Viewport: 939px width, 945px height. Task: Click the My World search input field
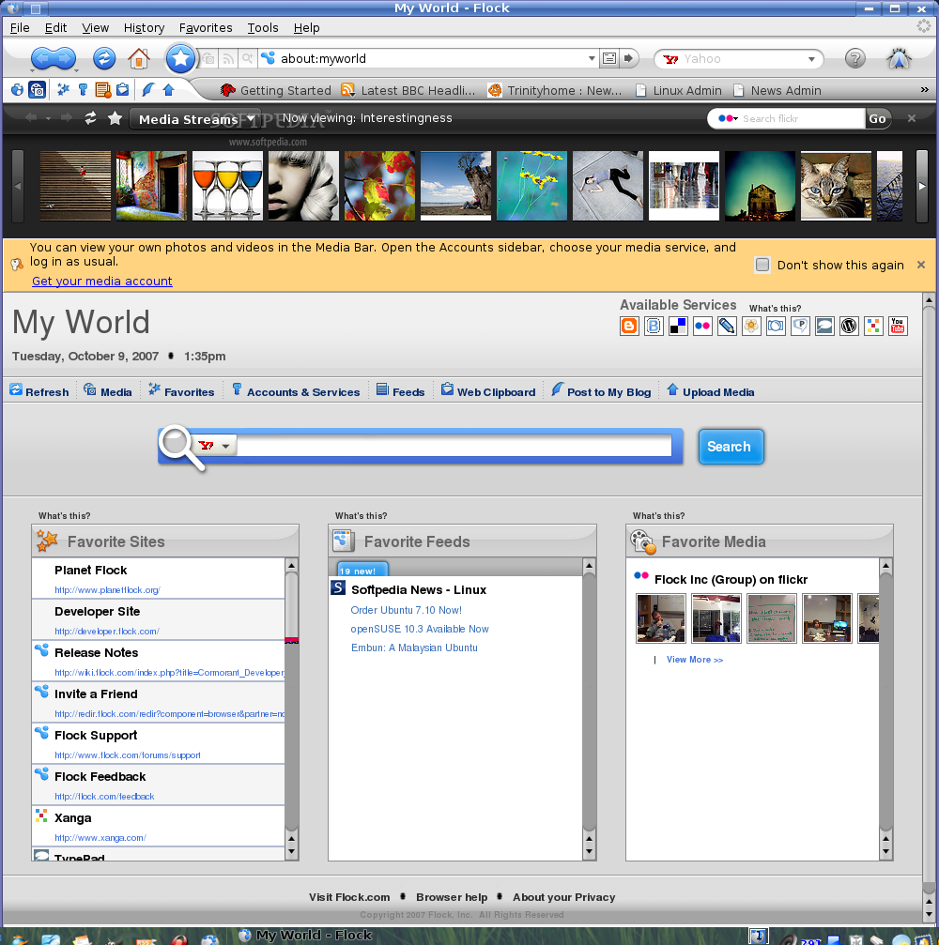(454, 446)
